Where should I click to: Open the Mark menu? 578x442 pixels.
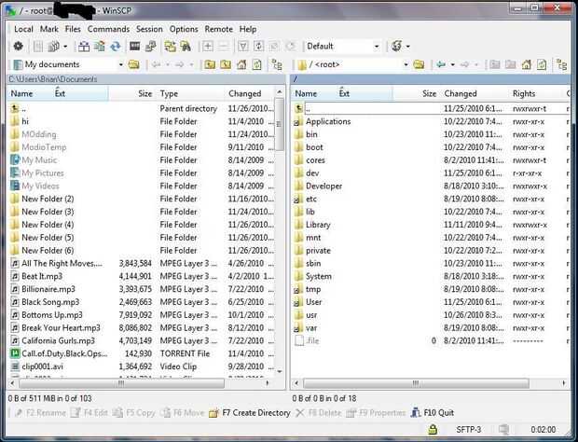(49, 29)
